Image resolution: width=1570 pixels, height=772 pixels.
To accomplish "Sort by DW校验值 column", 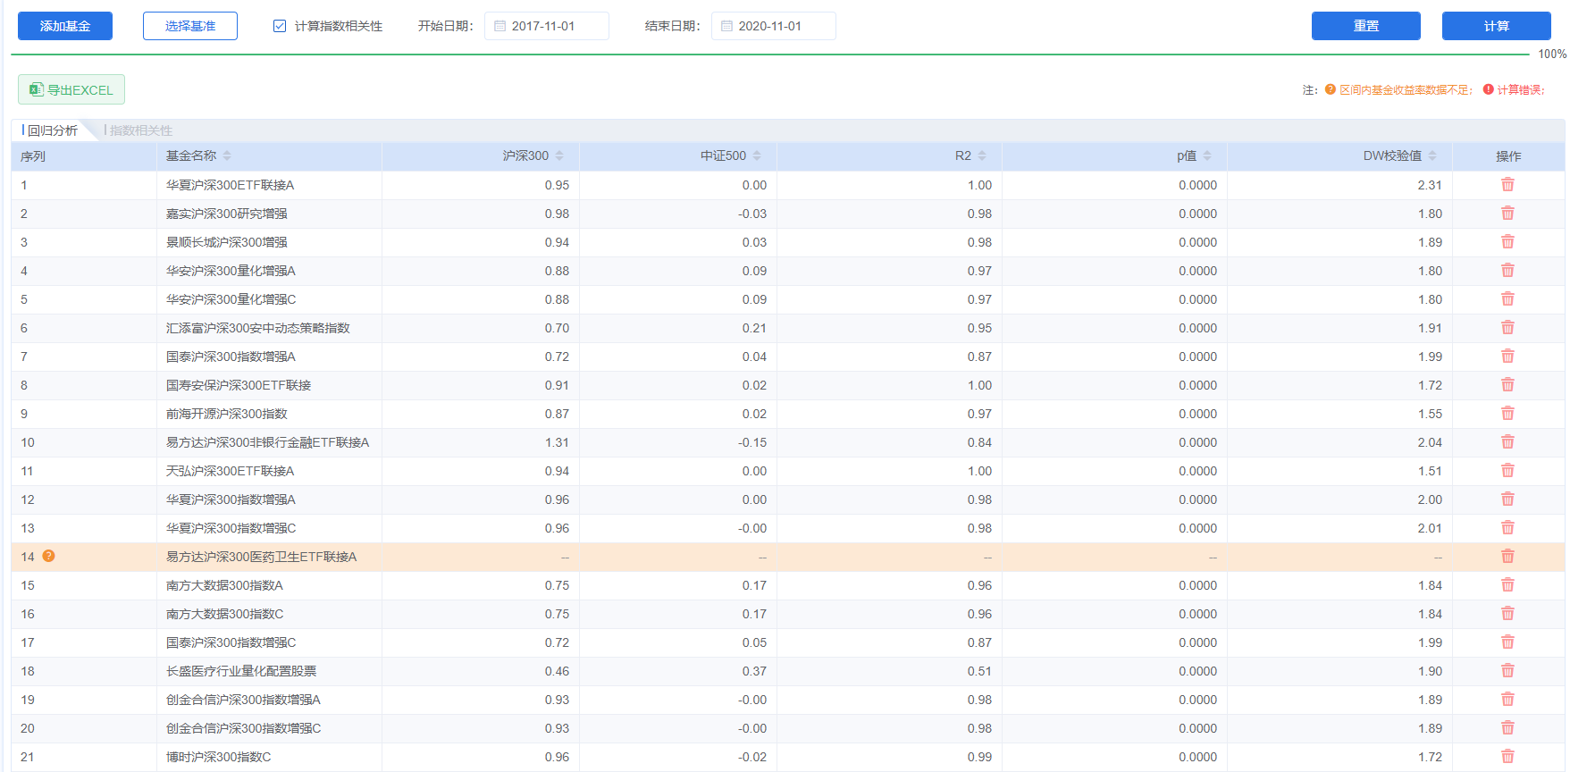I will [x=1432, y=155].
